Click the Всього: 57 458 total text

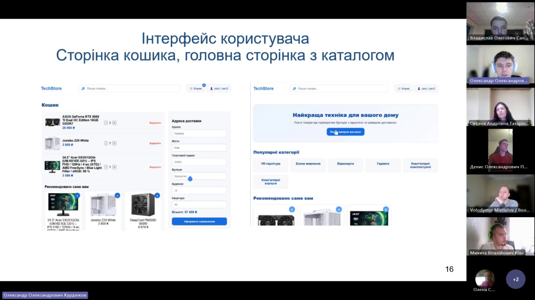point(184,212)
